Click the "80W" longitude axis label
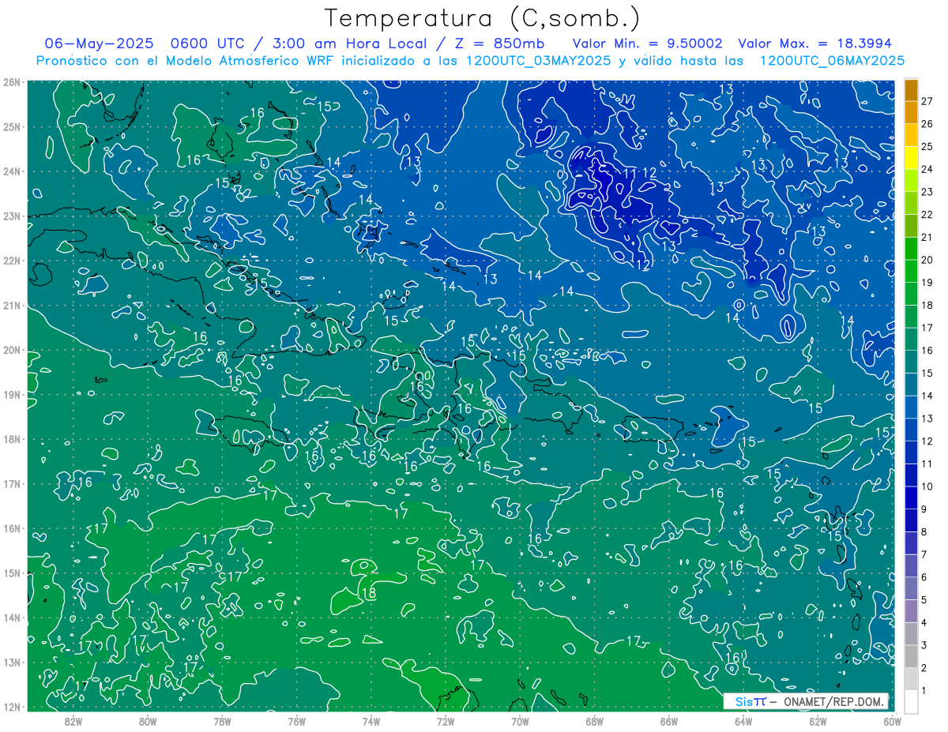948x732 pixels. [x=148, y=721]
